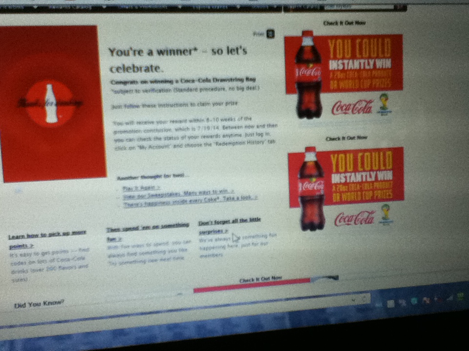
Task: Click the Coca-Cola logo in lower banner ad
Action: [x=354, y=218]
